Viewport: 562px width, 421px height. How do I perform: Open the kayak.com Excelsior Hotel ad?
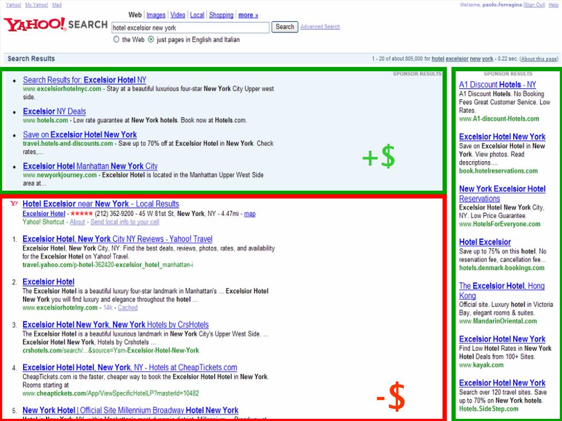[x=502, y=339]
